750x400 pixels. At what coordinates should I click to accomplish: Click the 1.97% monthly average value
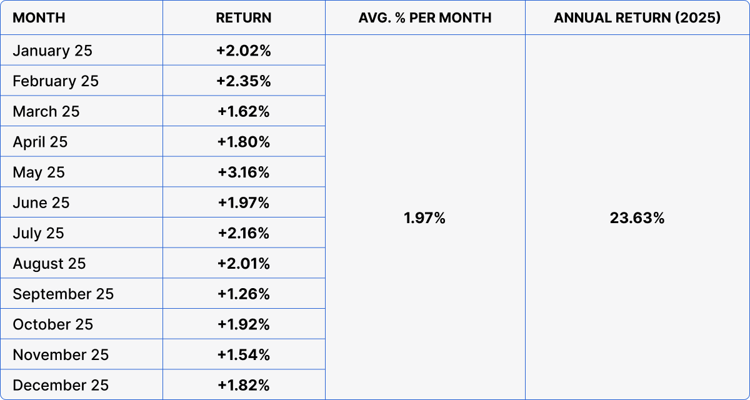(x=425, y=218)
